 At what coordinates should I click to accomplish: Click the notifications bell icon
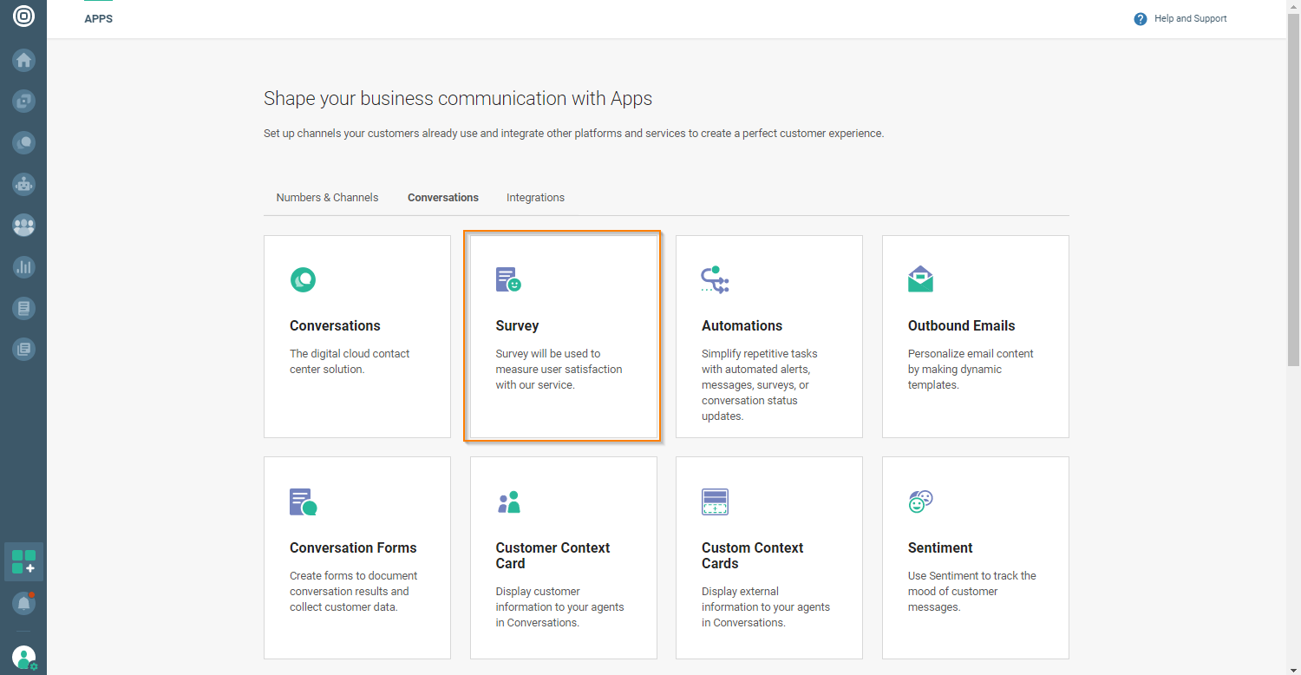click(23, 603)
